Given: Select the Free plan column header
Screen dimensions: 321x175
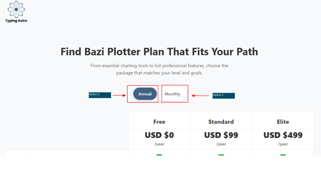Looking at the screenshot, I should tap(159, 122).
